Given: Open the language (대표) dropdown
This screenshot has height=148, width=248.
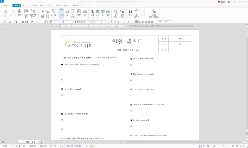Looking at the screenshot, I should pyautogui.click(x=72, y=22).
